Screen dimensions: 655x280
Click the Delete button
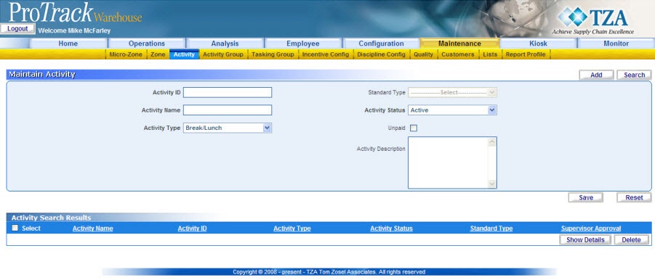tap(631, 240)
